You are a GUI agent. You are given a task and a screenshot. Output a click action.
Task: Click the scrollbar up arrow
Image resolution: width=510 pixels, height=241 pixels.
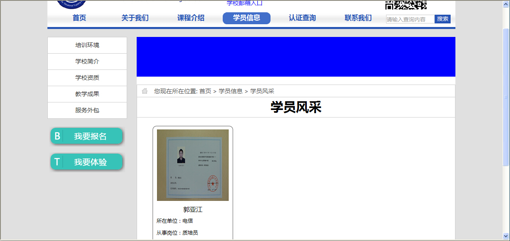(506, 4)
